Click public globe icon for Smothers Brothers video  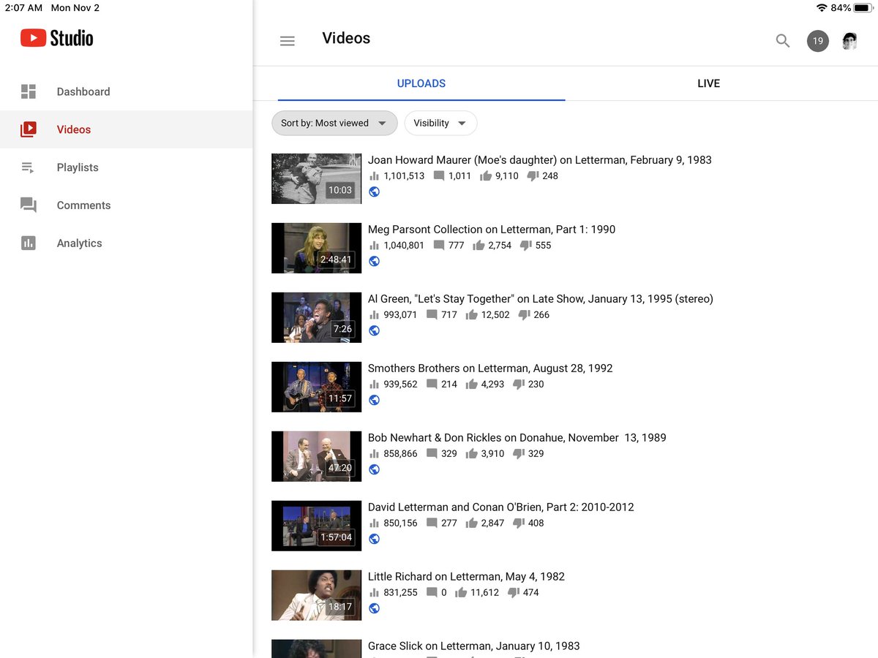pos(374,400)
